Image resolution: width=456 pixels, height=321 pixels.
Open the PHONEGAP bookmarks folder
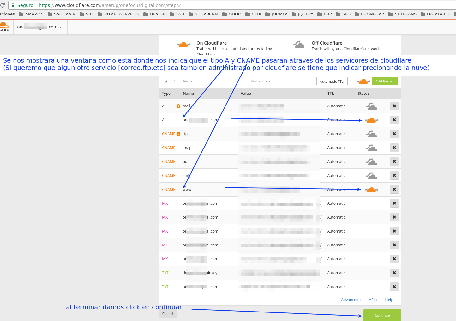(369, 14)
